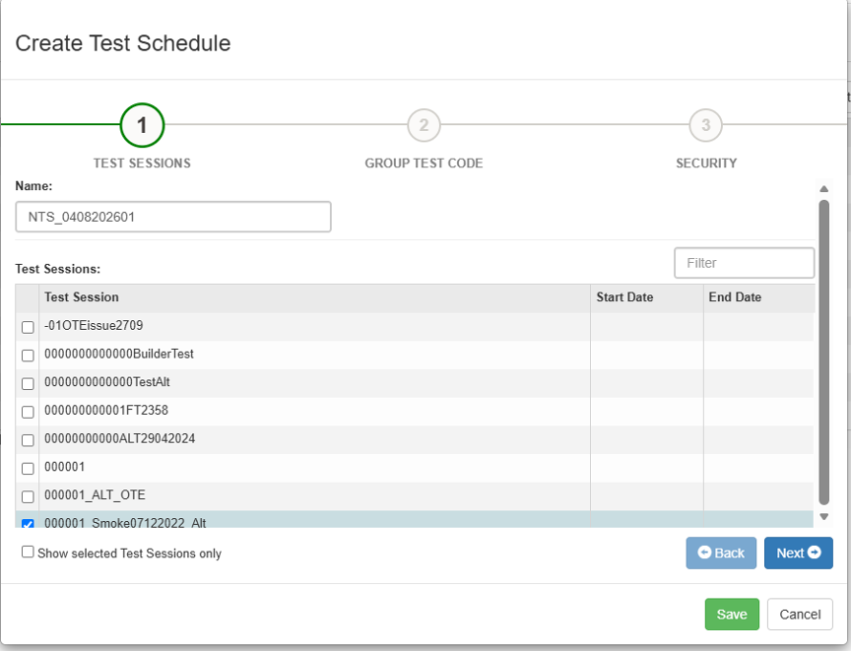The width and height of the screenshot is (851, 652).
Task: Open the GROUP TEST CODE step label
Action: [424, 163]
